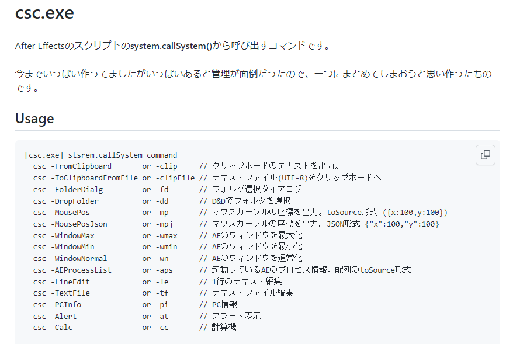Click the 'csc -PCInfo' command text

point(57,305)
